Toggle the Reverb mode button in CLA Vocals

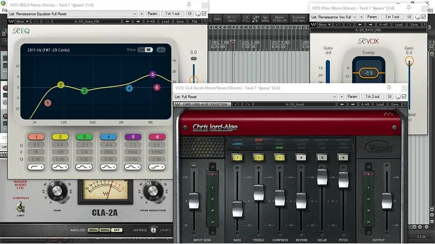coord(301,158)
